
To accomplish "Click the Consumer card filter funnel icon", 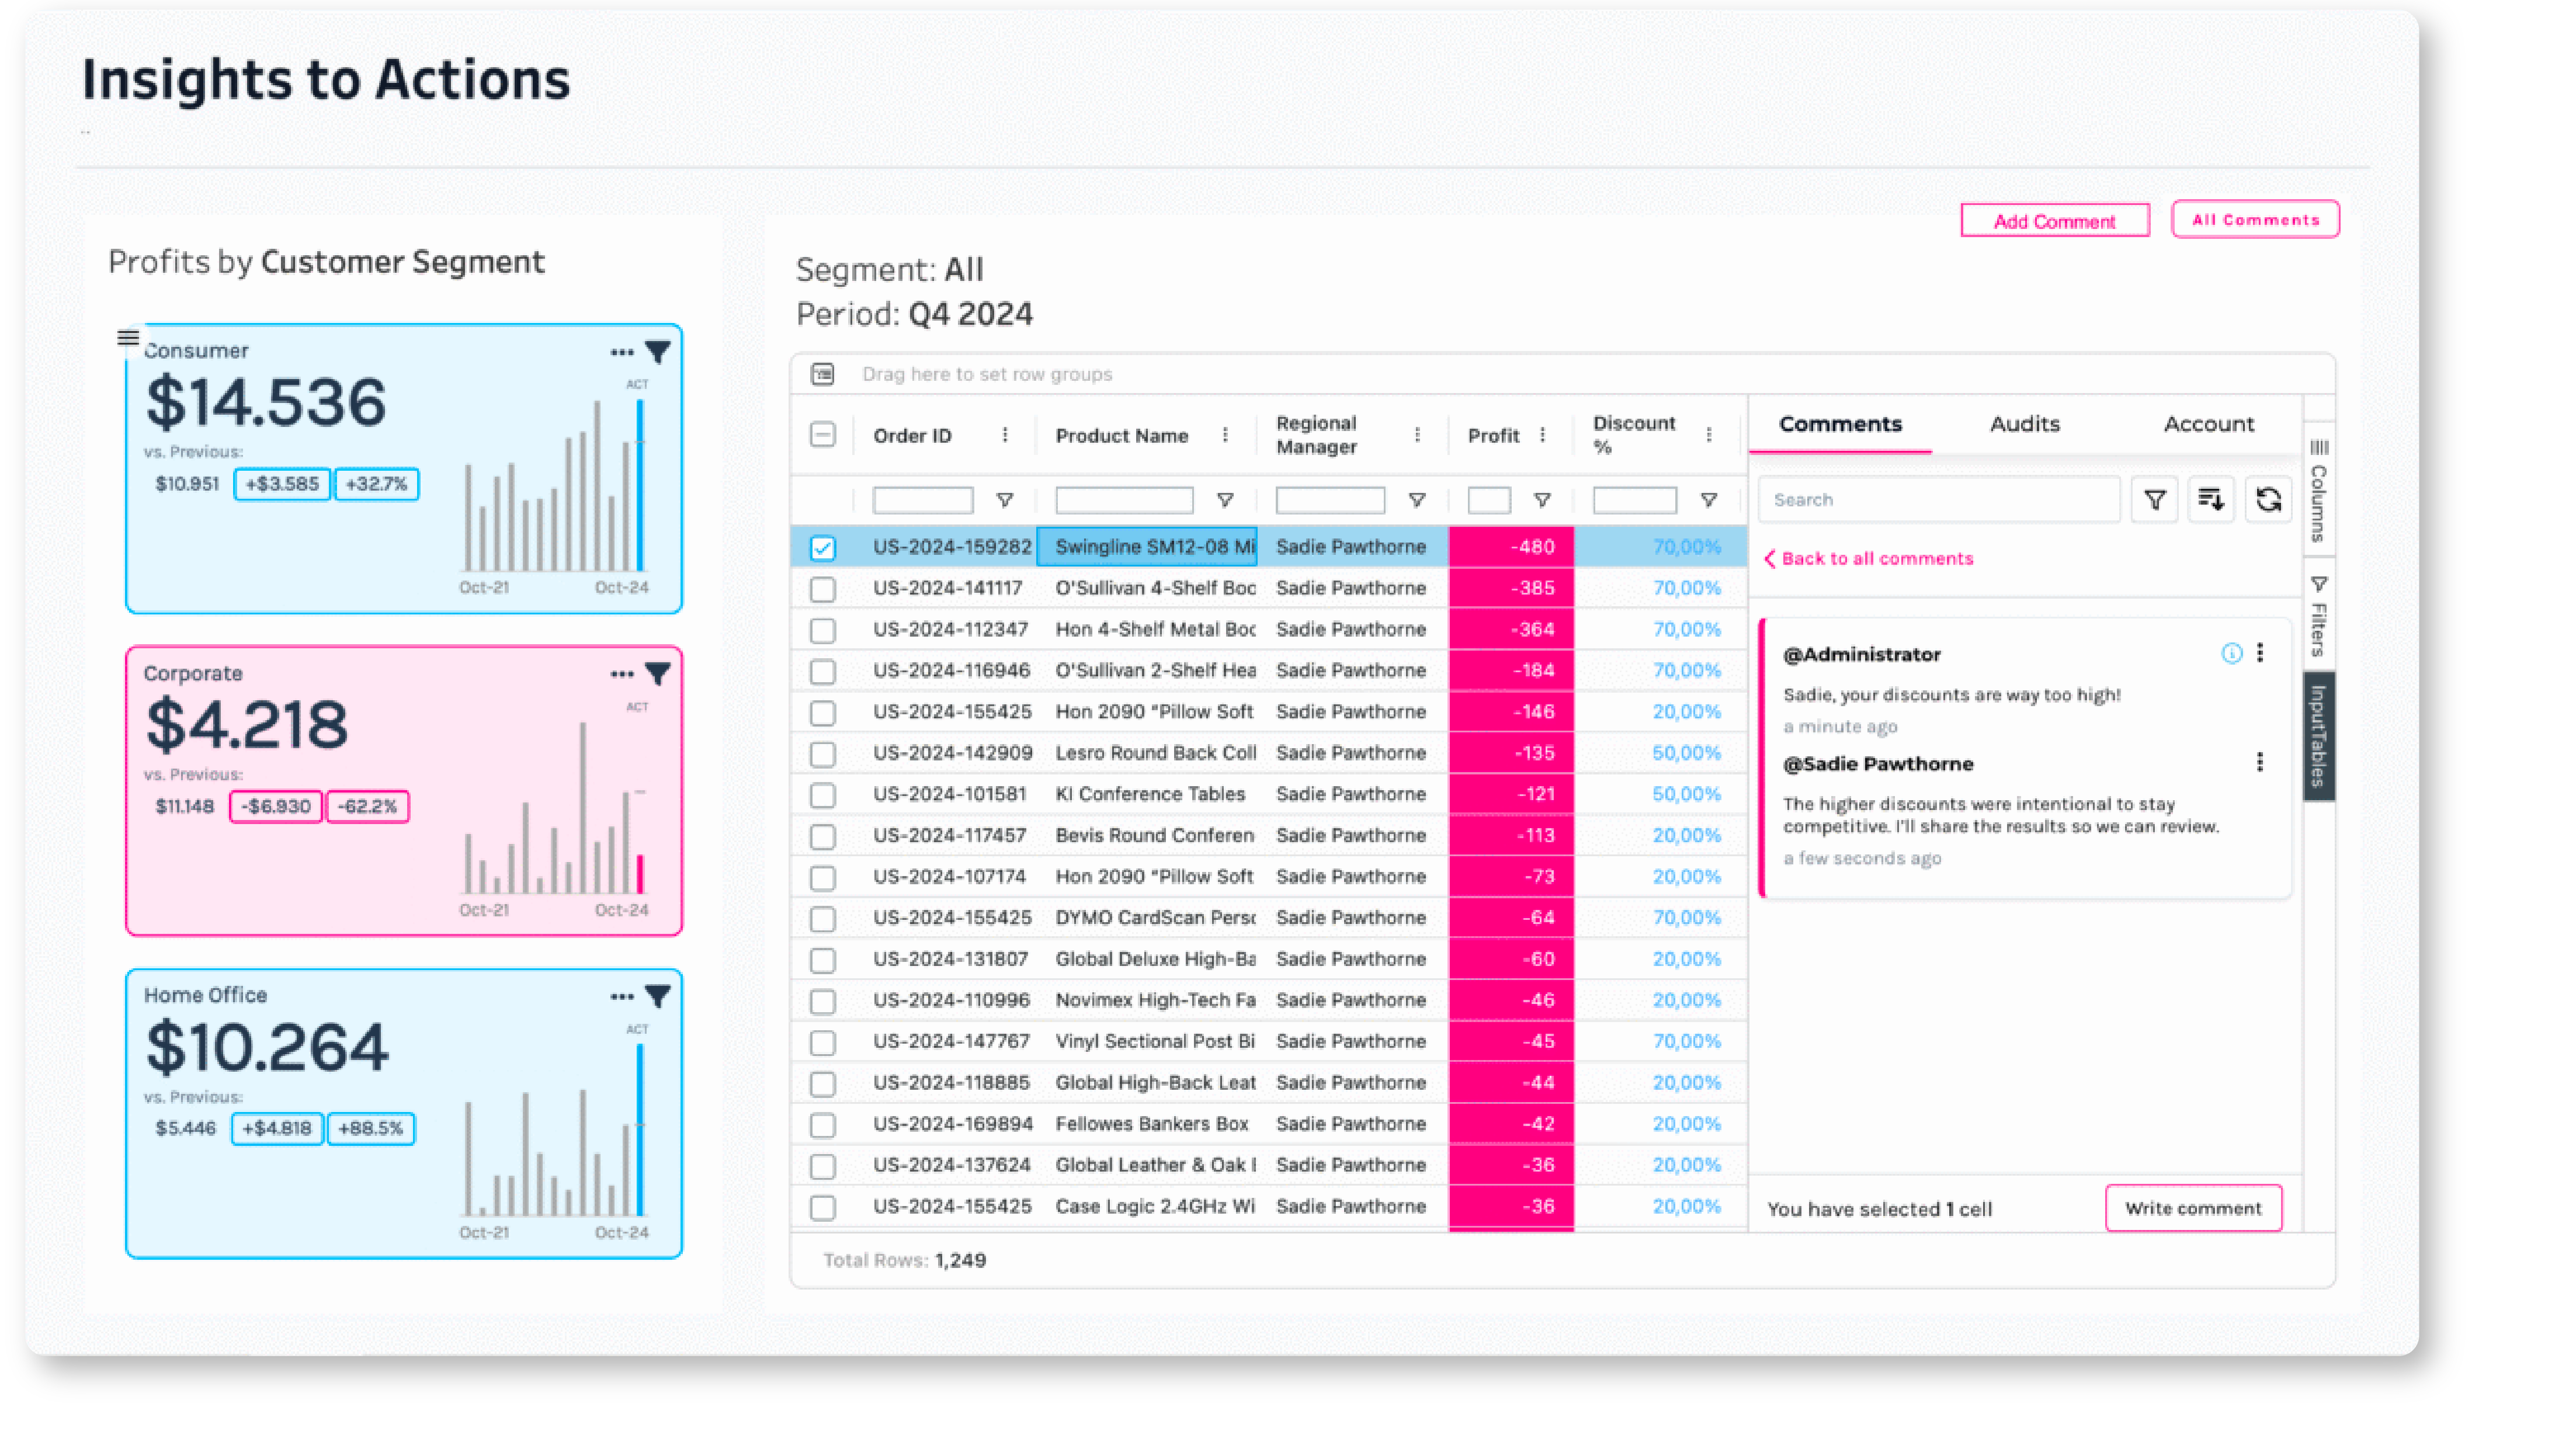I will coord(657,352).
